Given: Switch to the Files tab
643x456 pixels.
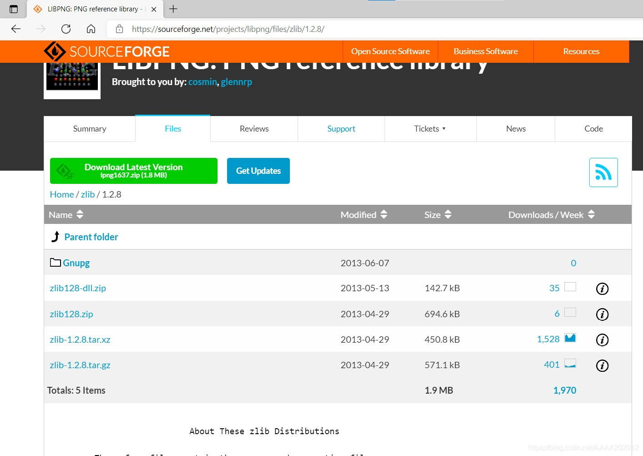Looking at the screenshot, I should click(173, 129).
